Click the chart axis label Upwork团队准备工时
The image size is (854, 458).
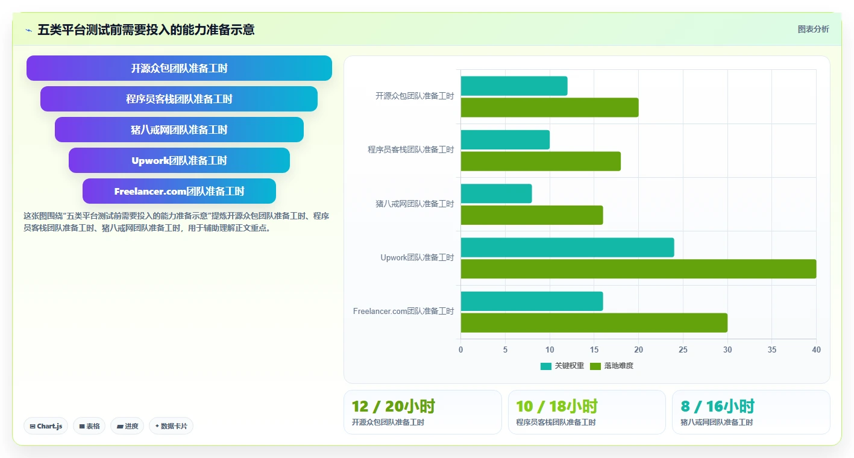[x=417, y=257]
